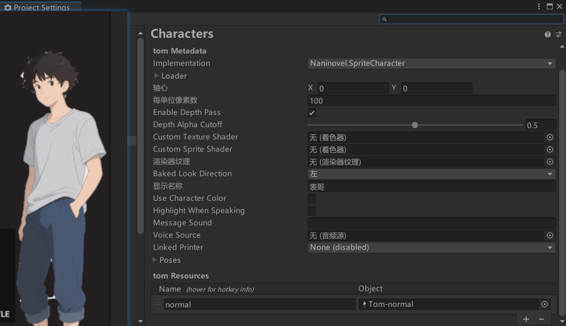Open the Implementation dropdown
Image resolution: width=566 pixels, height=326 pixels.
[x=431, y=63]
